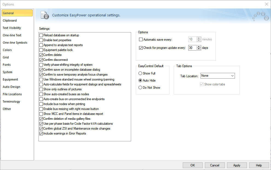Uncheck the Confirm delete option
The height and width of the screenshot is (170, 271).
tap(41, 55)
